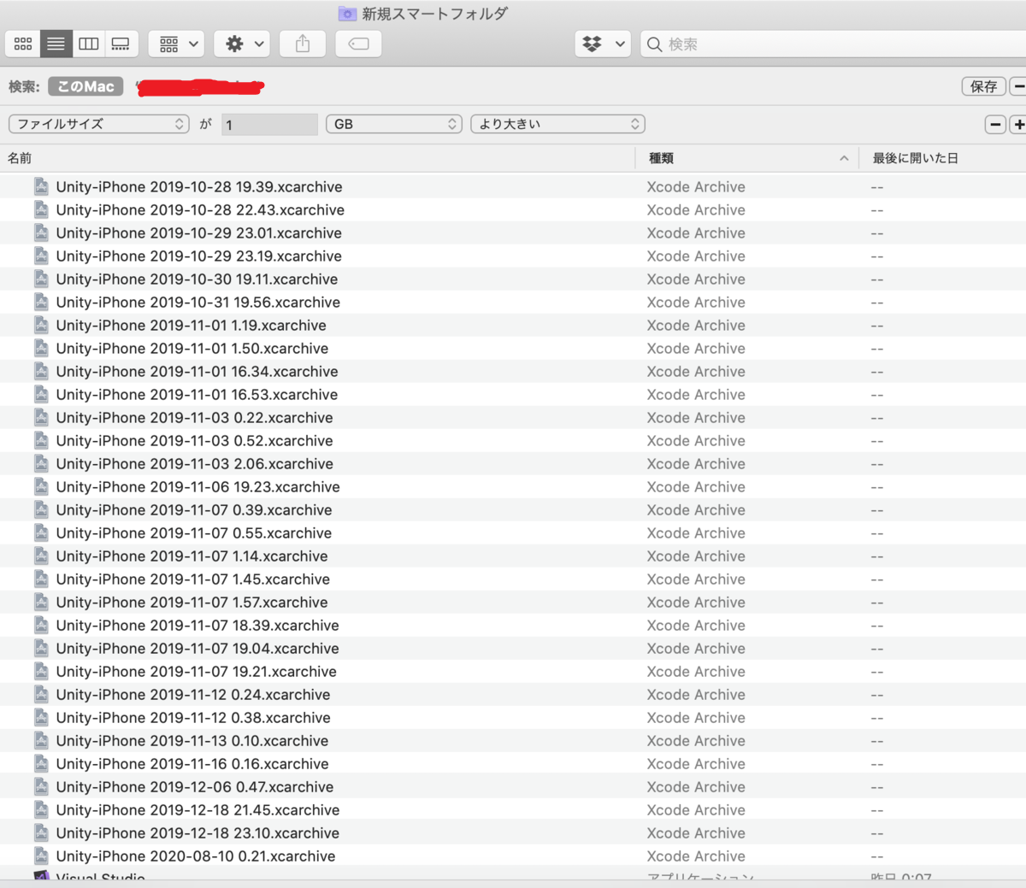The width and height of the screenshot is (1026, 888).
Task: Click Xcode Archive type of 2019-10-28 19.39 row
Action: (x=696, y=186)
